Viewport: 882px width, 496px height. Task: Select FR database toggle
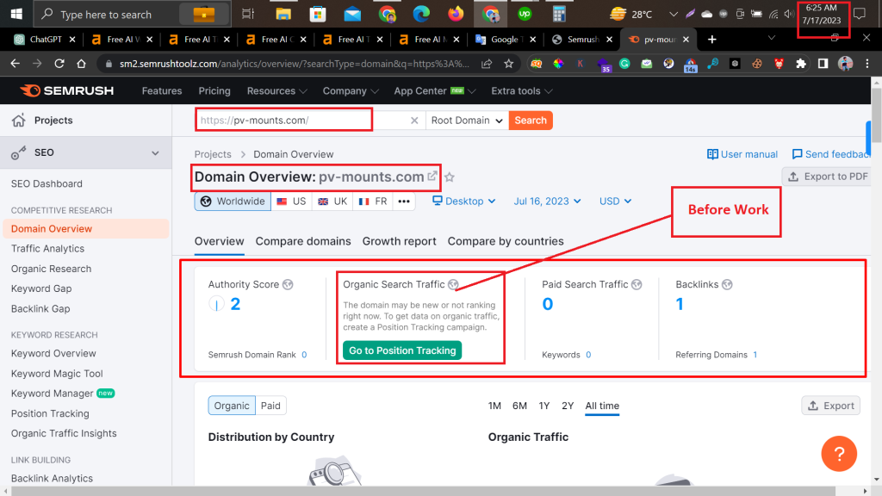(373, 201)
